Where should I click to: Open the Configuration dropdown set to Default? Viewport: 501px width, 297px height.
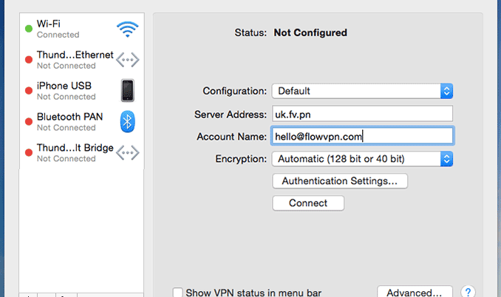[x=361, y=91]
